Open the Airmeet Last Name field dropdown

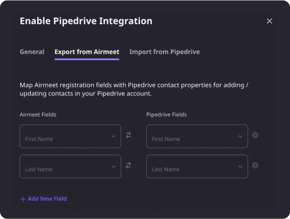(x=70, y=167)
